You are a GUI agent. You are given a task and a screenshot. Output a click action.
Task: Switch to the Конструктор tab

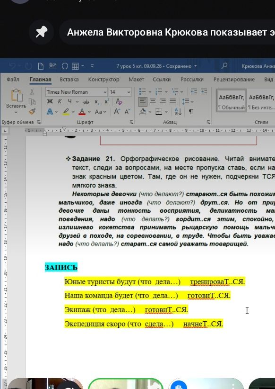click(103, 80)
